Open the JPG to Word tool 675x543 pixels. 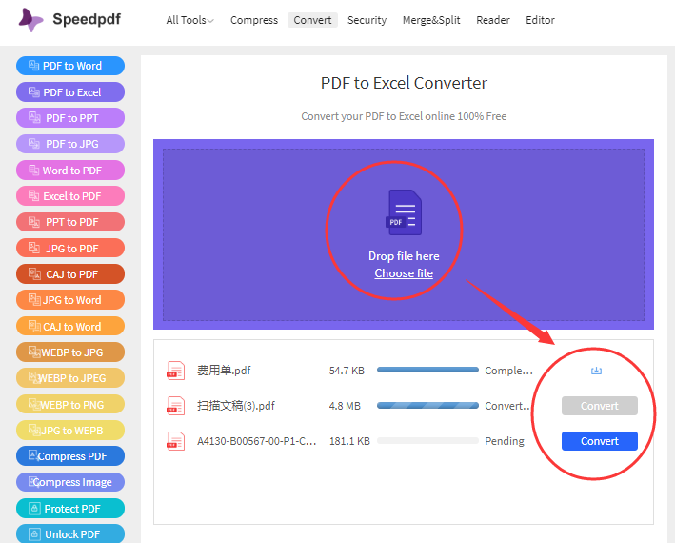tap(70, 300)
